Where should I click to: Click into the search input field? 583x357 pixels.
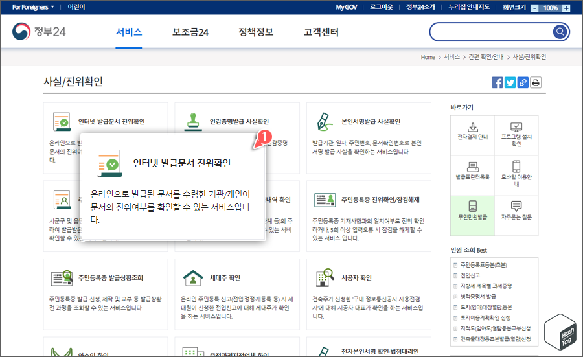coord(491,32)
